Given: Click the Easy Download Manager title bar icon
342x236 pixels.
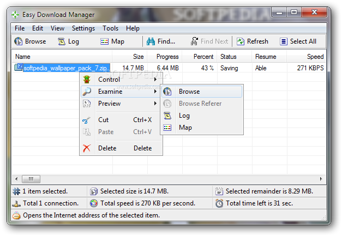Looking at the screenshot, I should [15, 15].
